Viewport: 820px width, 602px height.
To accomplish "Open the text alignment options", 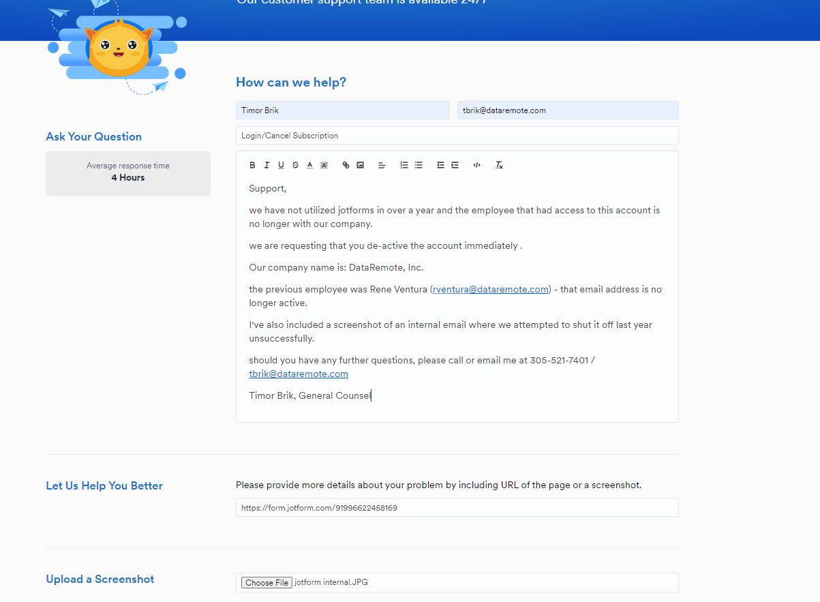I will pyautogui.click(x=382, y=165).
